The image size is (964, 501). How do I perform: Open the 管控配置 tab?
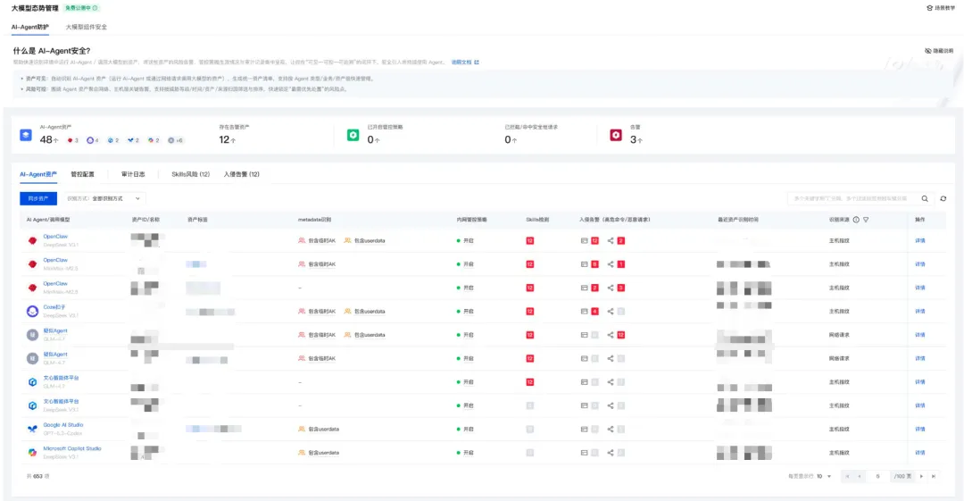click(x=82, y=174)
